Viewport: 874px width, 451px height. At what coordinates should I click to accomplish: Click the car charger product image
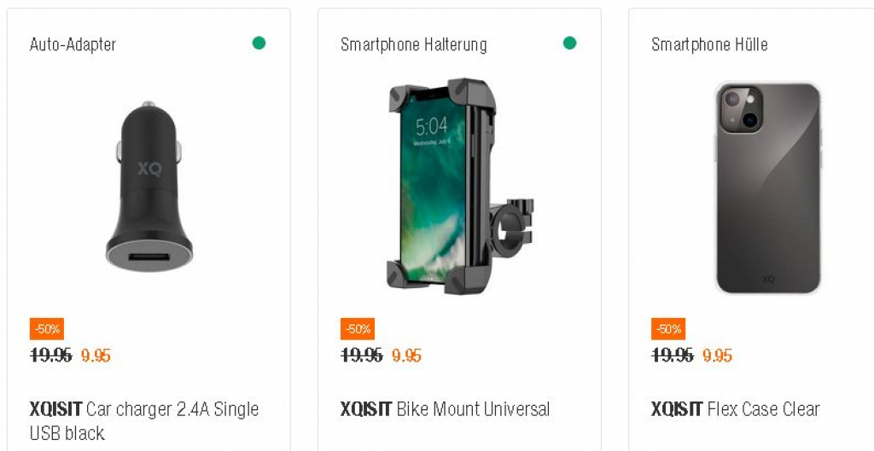(149, 186)
